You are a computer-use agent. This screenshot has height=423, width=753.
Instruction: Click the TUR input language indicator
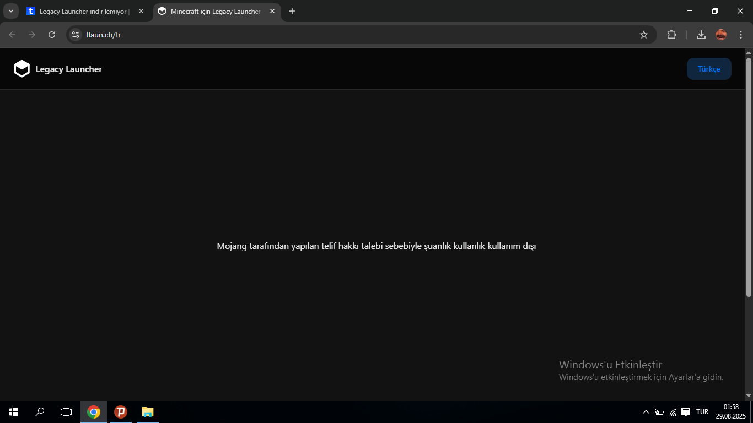(702, 412)
